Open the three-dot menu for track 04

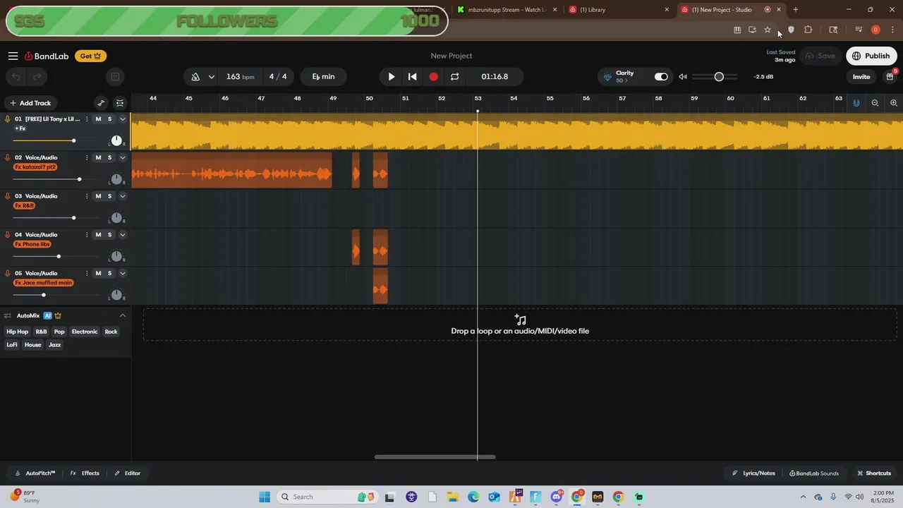pos(87,235)
